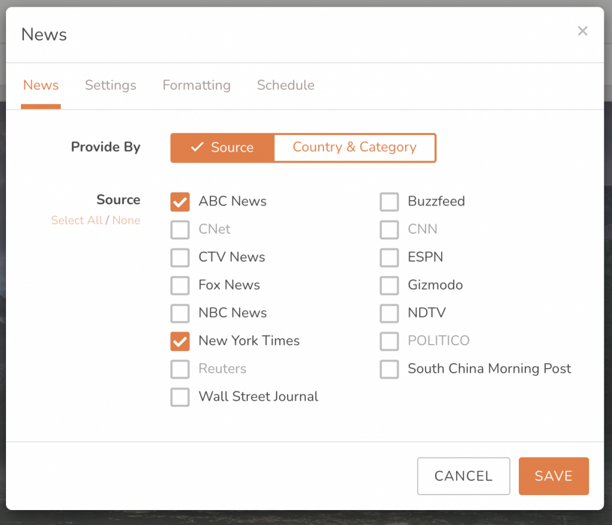Uncheck the New York Times checkbox
This screenshot has height=525, width=612.
click(180, 341)
